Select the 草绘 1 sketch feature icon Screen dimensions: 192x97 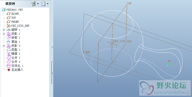(x=8, y=42)
